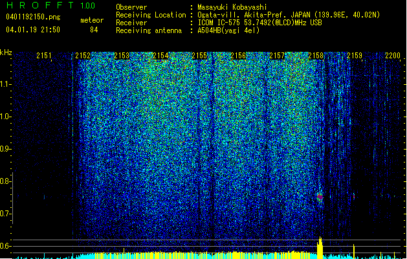Click the antenna value A504HB(yagi 4el)

pos(228,30)
